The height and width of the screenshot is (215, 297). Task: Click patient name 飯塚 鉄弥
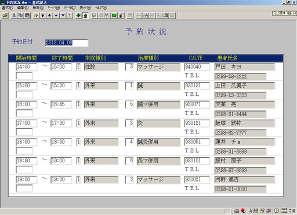tap(245, 123)
